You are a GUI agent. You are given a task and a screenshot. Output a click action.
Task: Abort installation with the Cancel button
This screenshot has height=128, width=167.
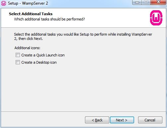150,120
